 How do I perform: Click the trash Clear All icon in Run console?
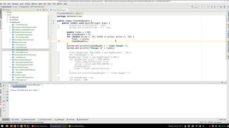[x=7, y=100]
